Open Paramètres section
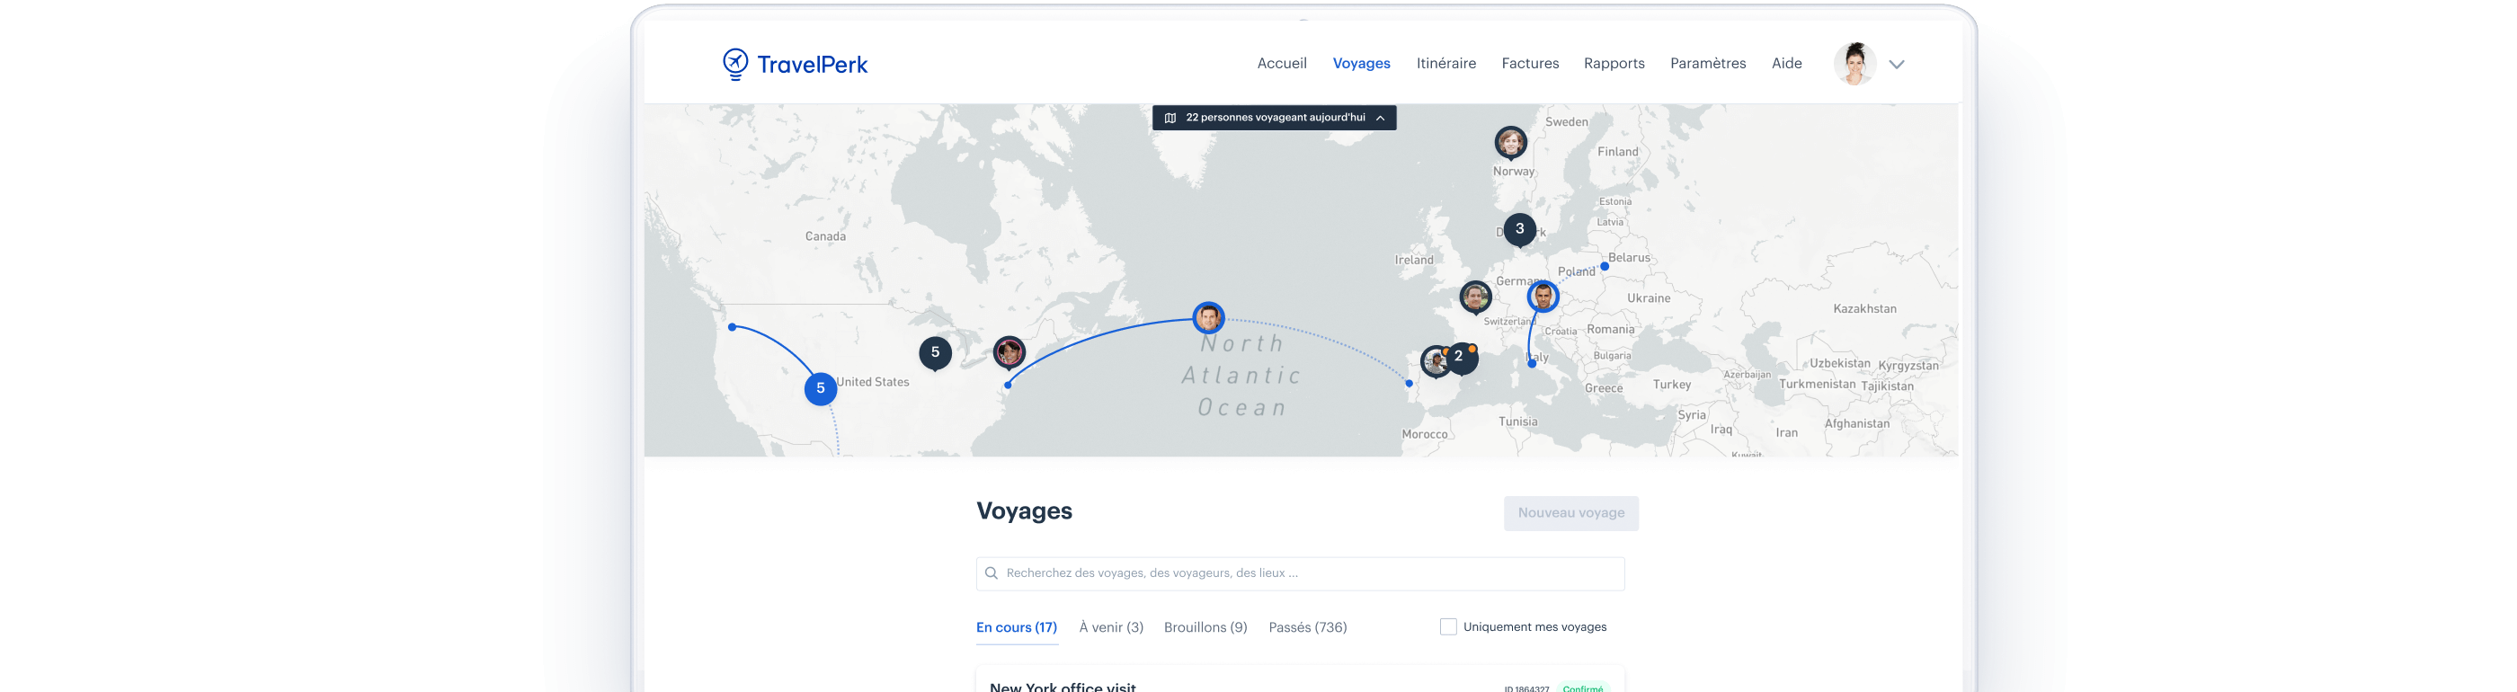2517x692 pixels. coord(1707,64)
